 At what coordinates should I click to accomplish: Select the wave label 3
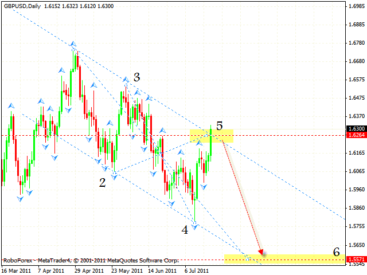coord(136,77)
